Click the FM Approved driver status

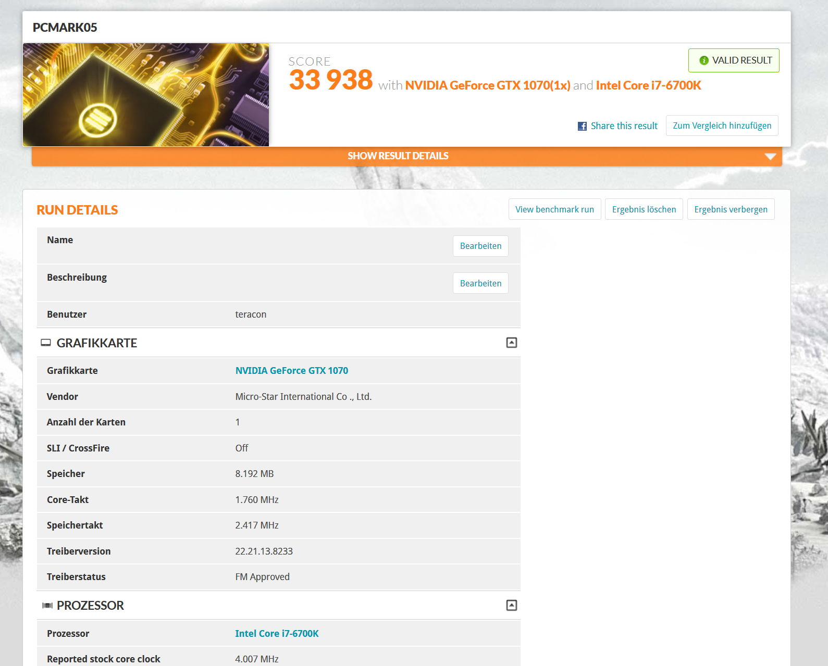point(262,577)
